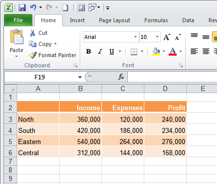This screenshot has height=184, width=217.
Task: Open the Undo history dropdown arrow
Action: pos(40,8)
